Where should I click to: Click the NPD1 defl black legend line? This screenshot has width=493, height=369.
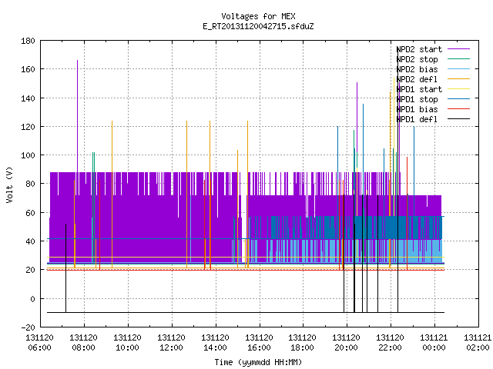(458, 119)
